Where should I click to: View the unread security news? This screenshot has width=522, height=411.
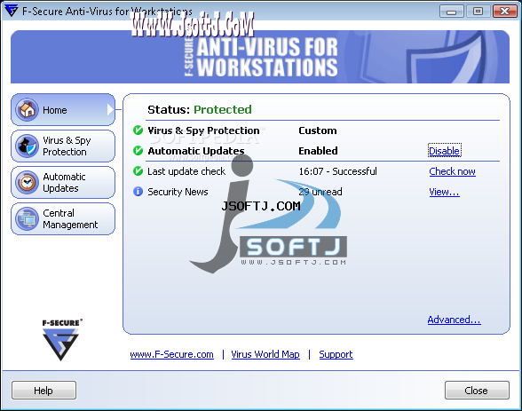444,192
